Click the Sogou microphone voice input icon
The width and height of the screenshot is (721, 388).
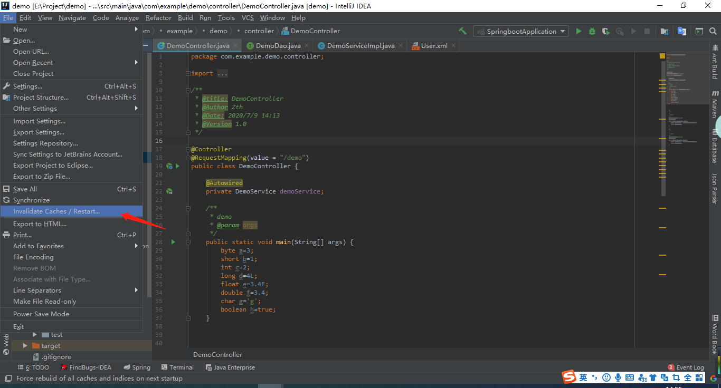pos(618,377)
